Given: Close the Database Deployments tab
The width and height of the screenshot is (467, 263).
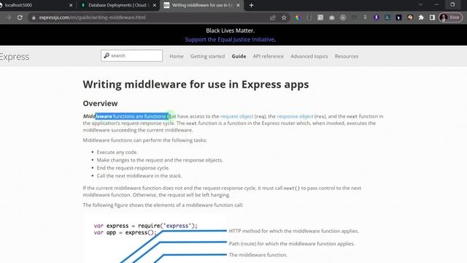Looking at the screenshot, I should pos(154,5).
